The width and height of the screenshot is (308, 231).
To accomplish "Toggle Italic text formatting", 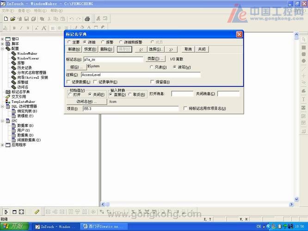I will tap(21, 28).
